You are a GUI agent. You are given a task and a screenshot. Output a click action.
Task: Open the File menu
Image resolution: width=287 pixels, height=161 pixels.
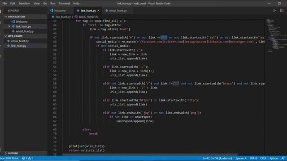coord(4,4)
